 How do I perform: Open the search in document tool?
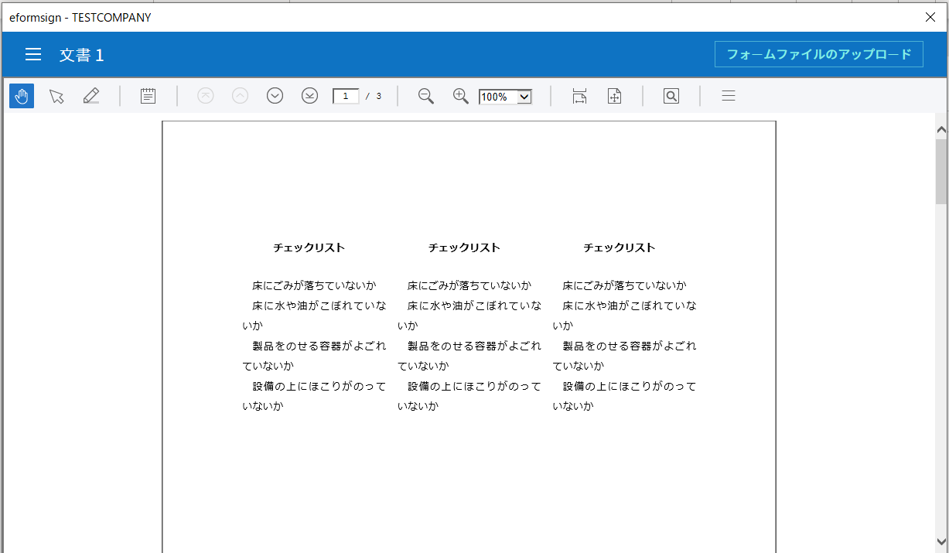tap(671, 96)
